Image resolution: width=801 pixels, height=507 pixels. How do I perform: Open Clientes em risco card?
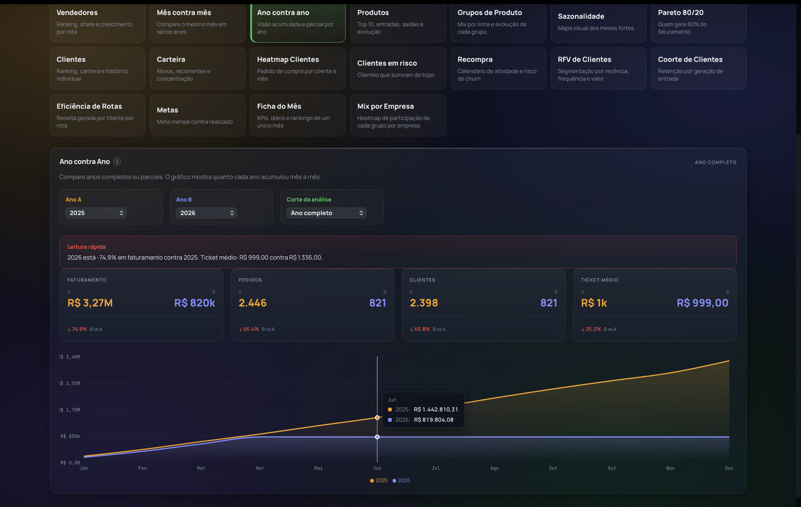(398, 68)
